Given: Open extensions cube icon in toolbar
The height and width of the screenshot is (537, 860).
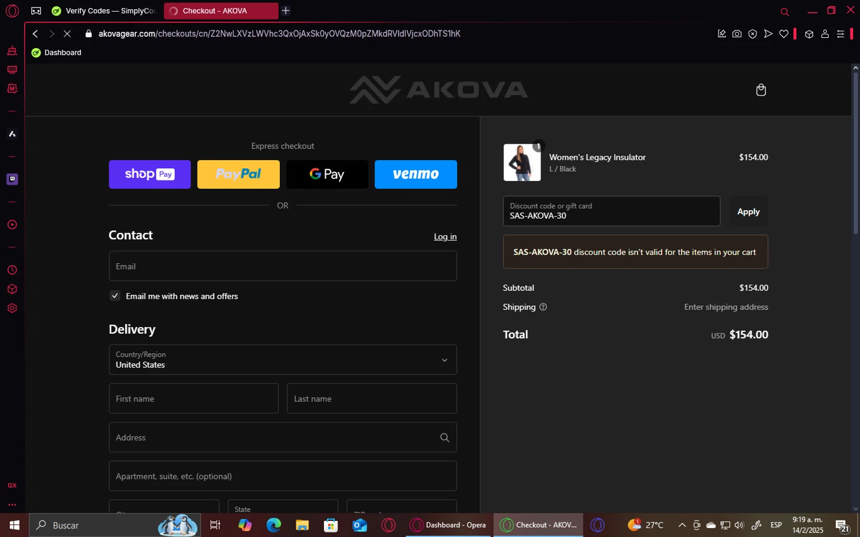Looking at the screenshot, I should pyautogui.click(x=809, y=34).
